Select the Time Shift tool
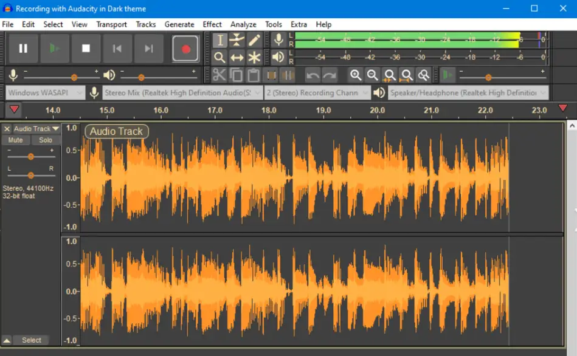This screenshot has height=356, width=577. point(237,57)
